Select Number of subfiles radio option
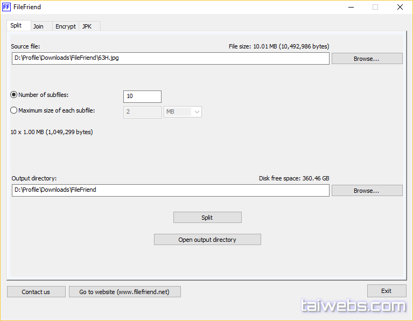The image size is (413, 321). 14,95
